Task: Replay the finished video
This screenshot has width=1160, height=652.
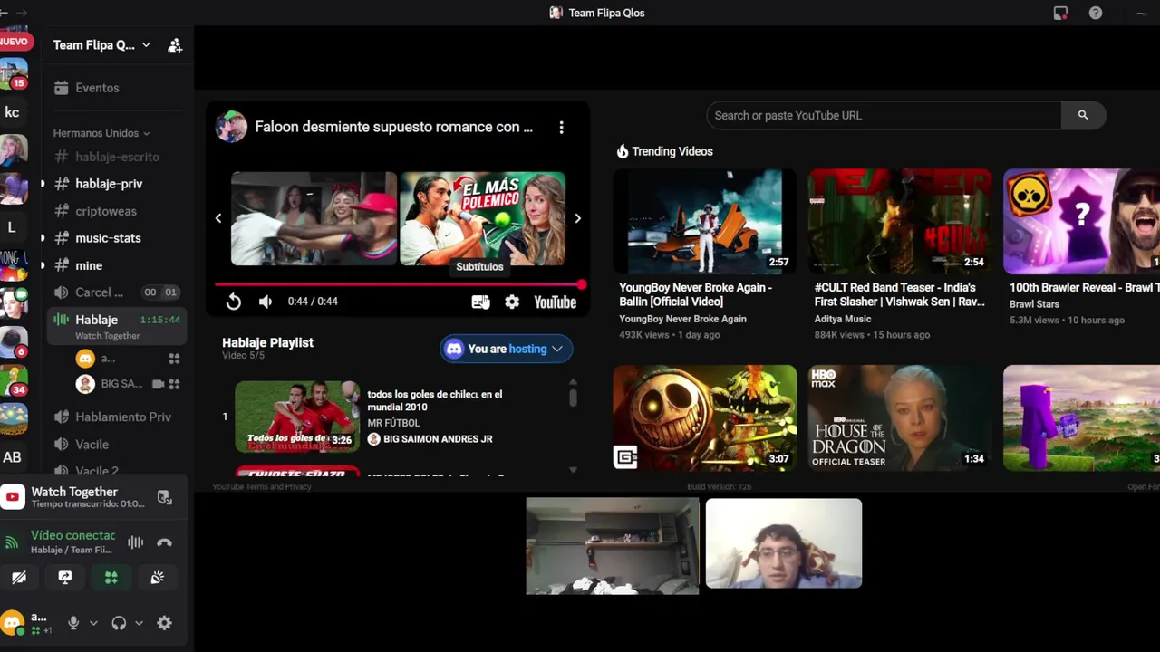Action: (x=234, y=302)
